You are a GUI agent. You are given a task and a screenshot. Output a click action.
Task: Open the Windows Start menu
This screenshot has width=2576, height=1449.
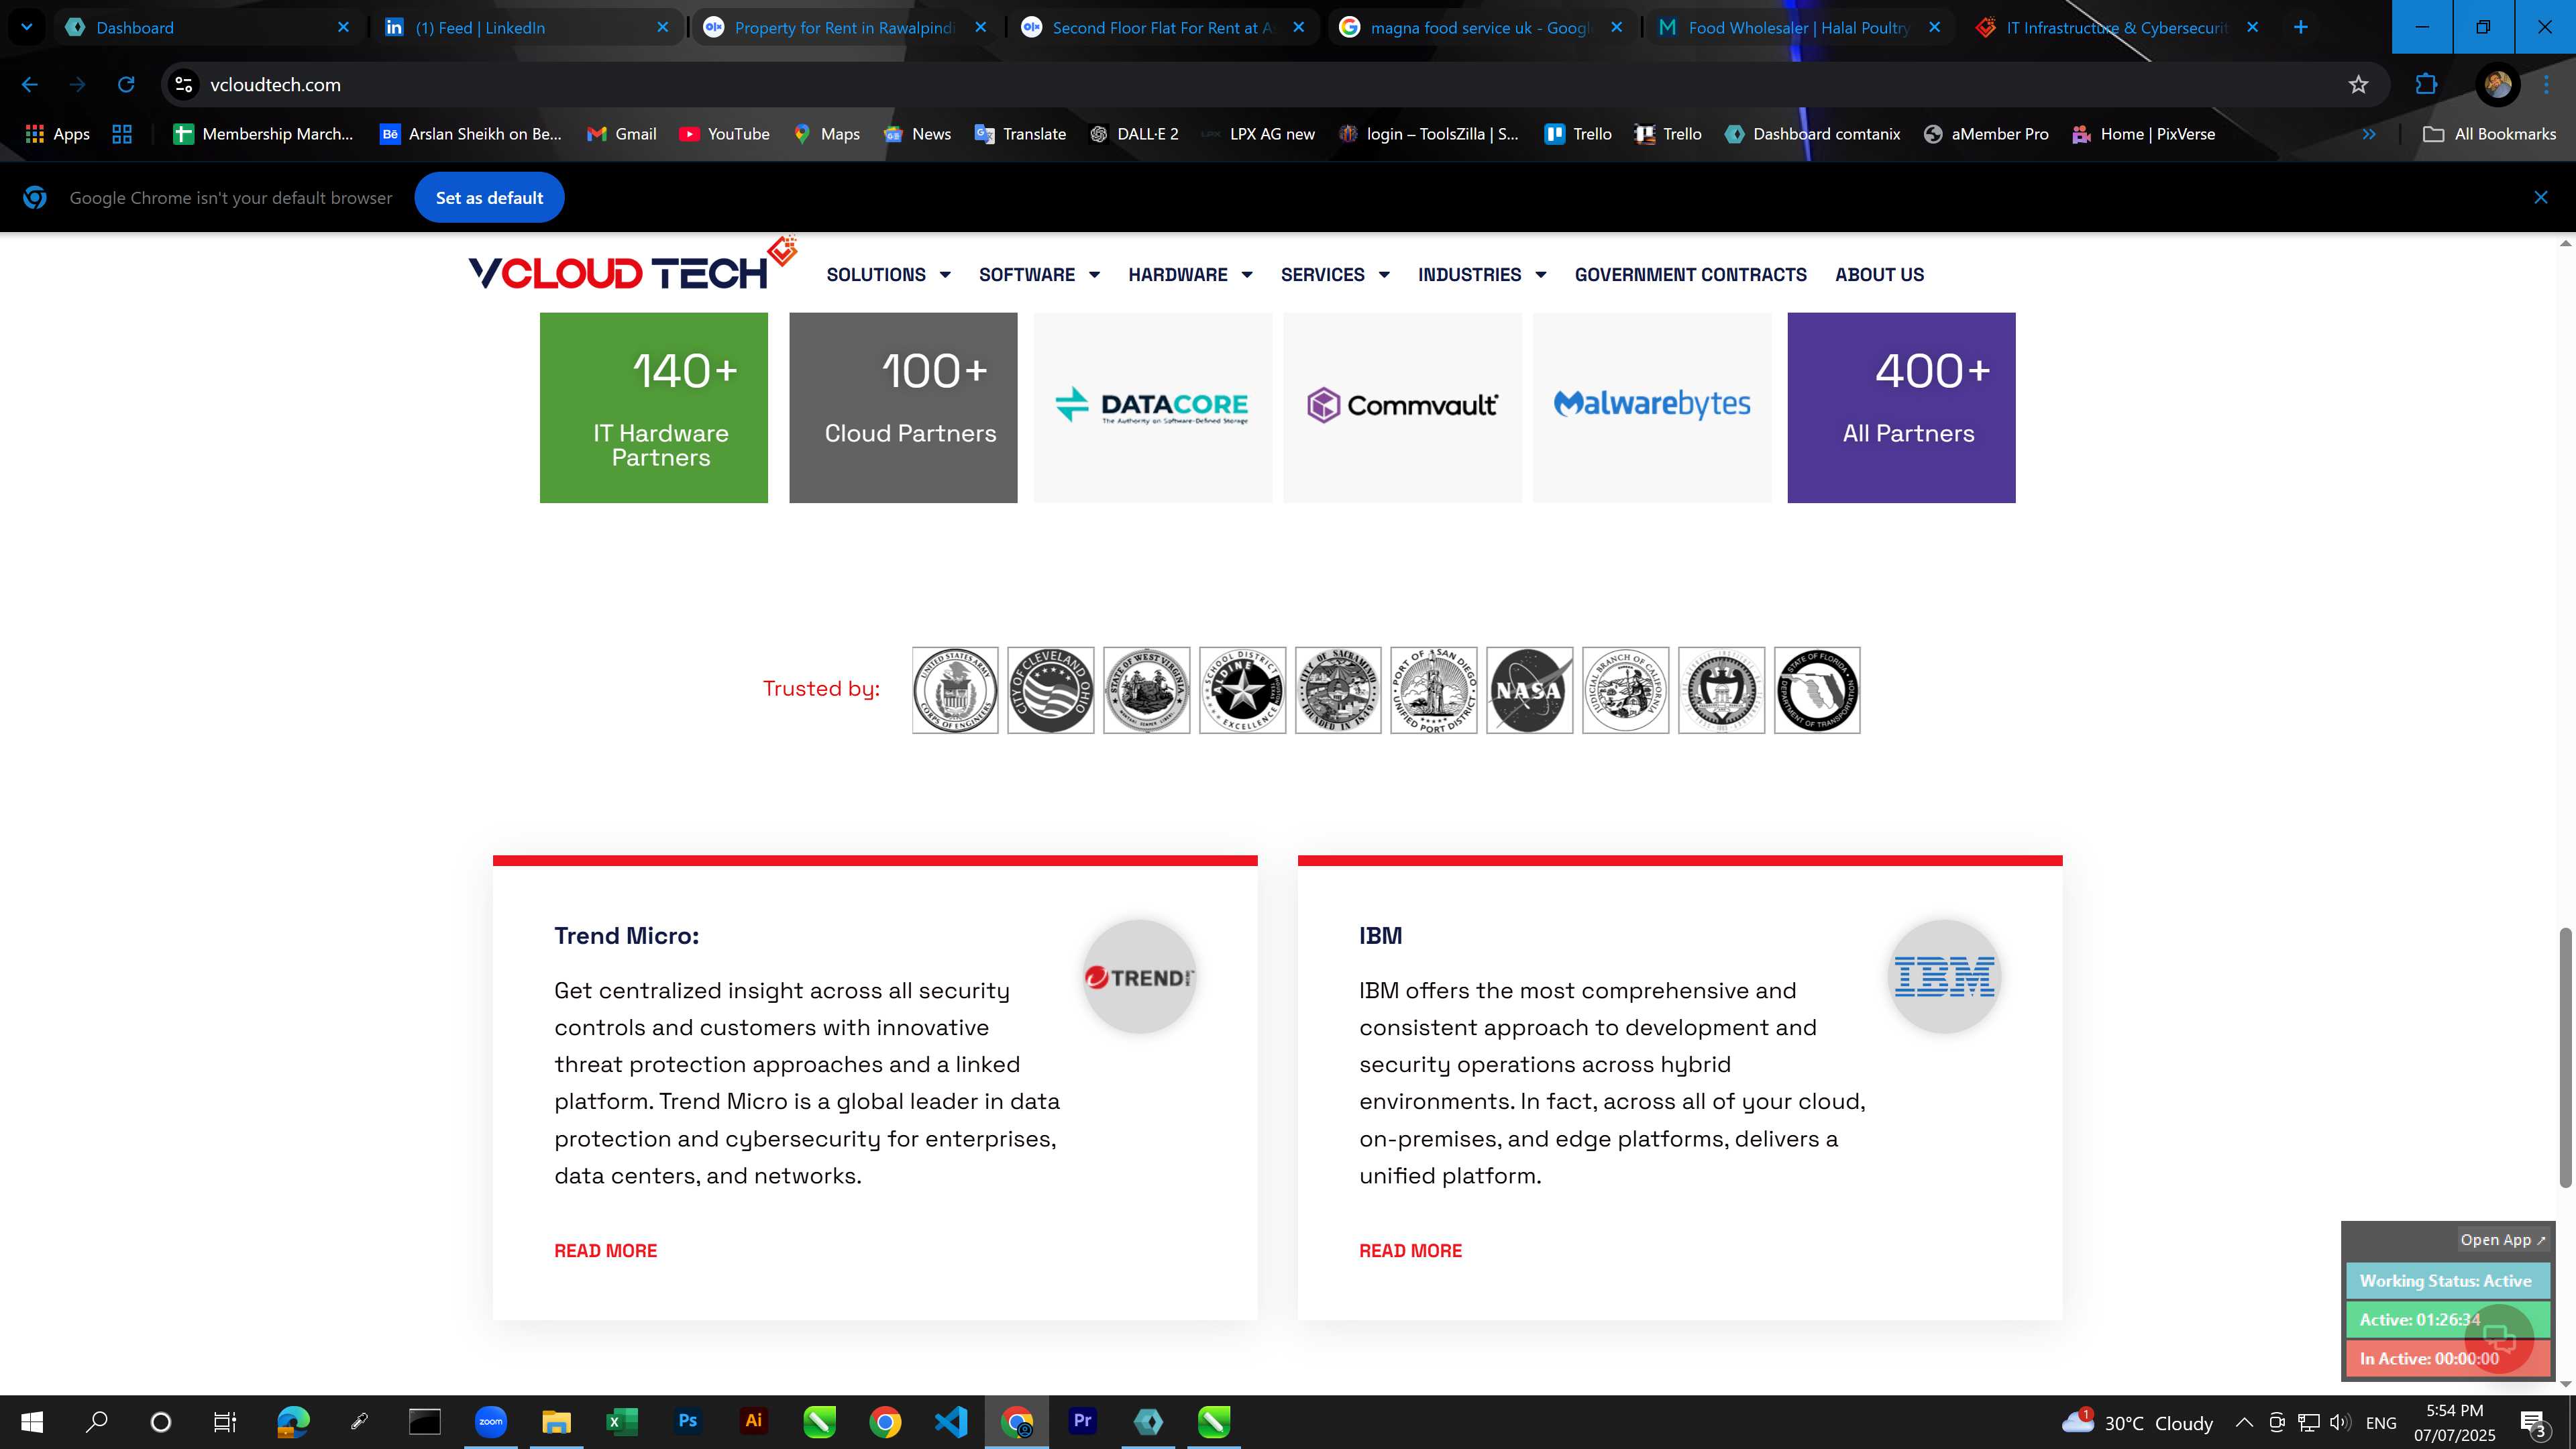(x=32, y=1422)
